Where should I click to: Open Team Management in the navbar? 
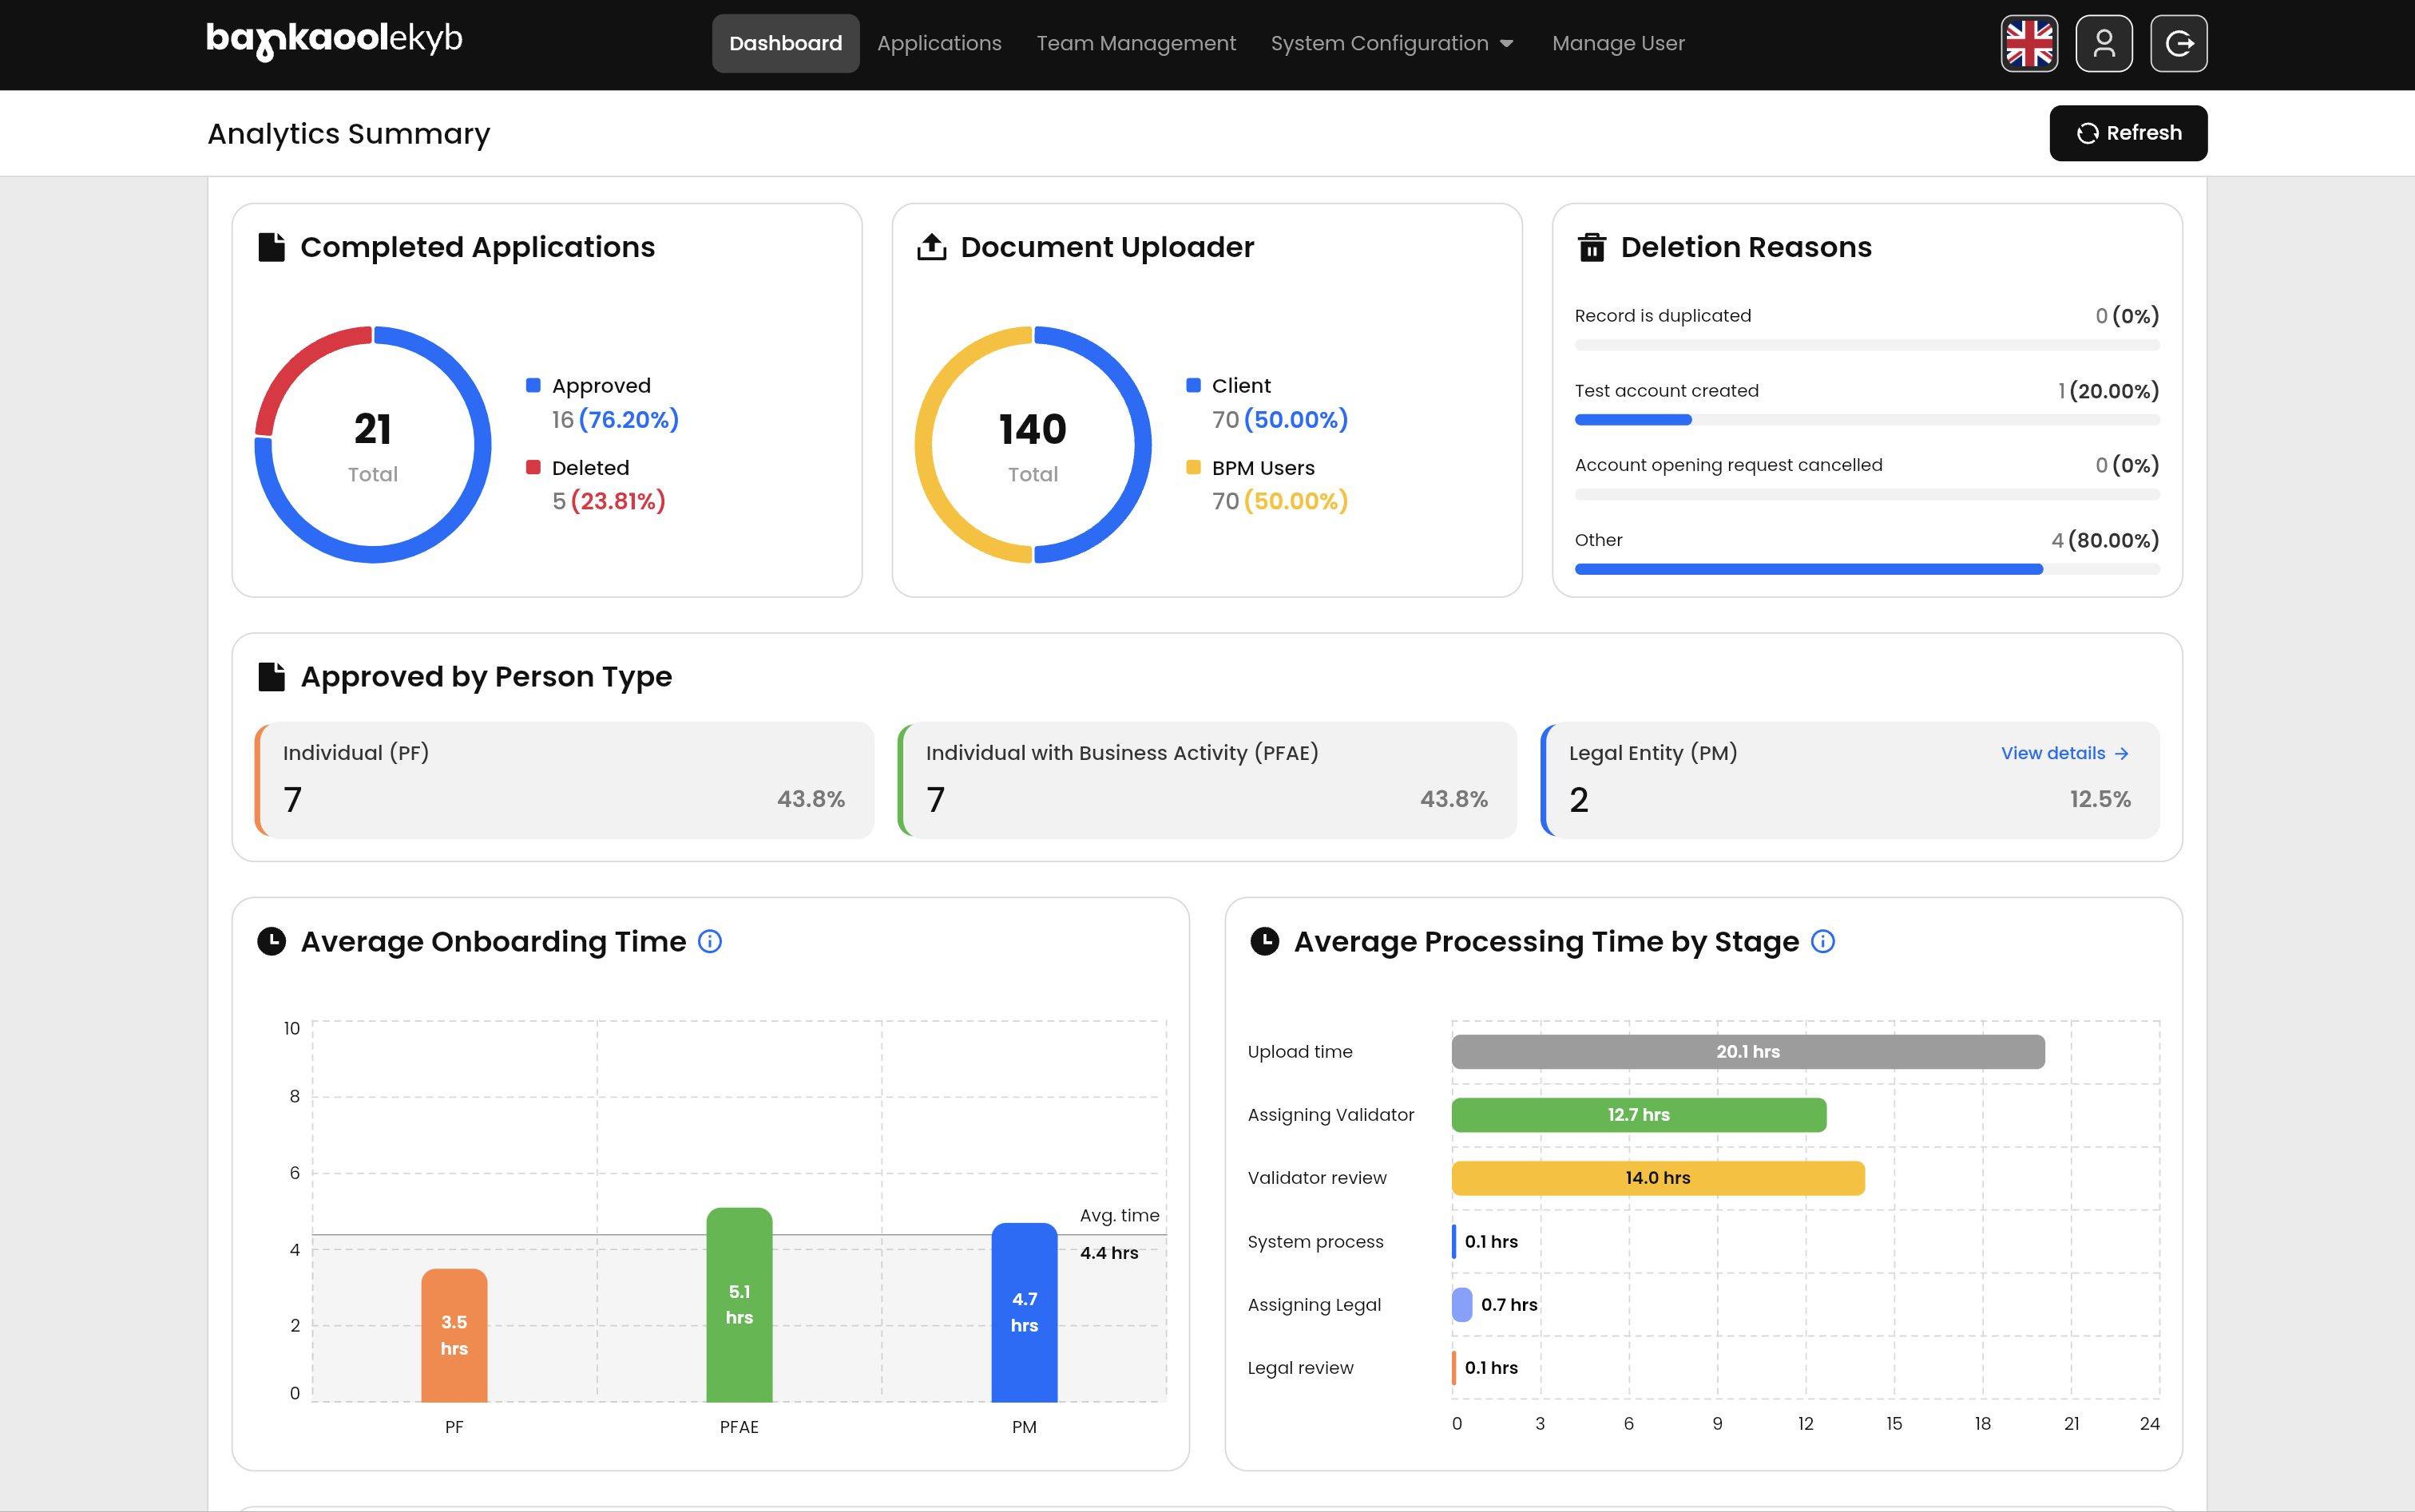1136,43
